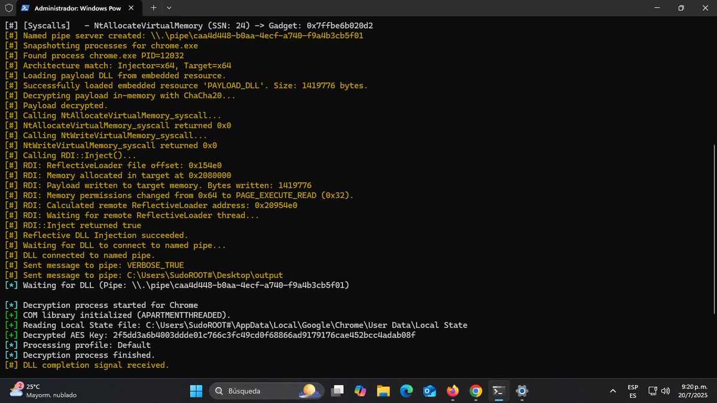The height and width of the screenshot is (403, 717).
Task: Open Outlook from the taskbar
Action: tap(429, 391)
